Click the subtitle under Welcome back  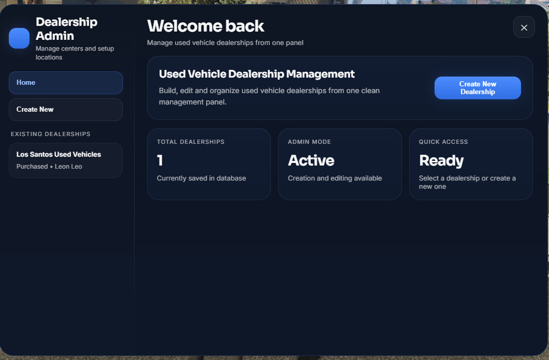coord(225,42)
